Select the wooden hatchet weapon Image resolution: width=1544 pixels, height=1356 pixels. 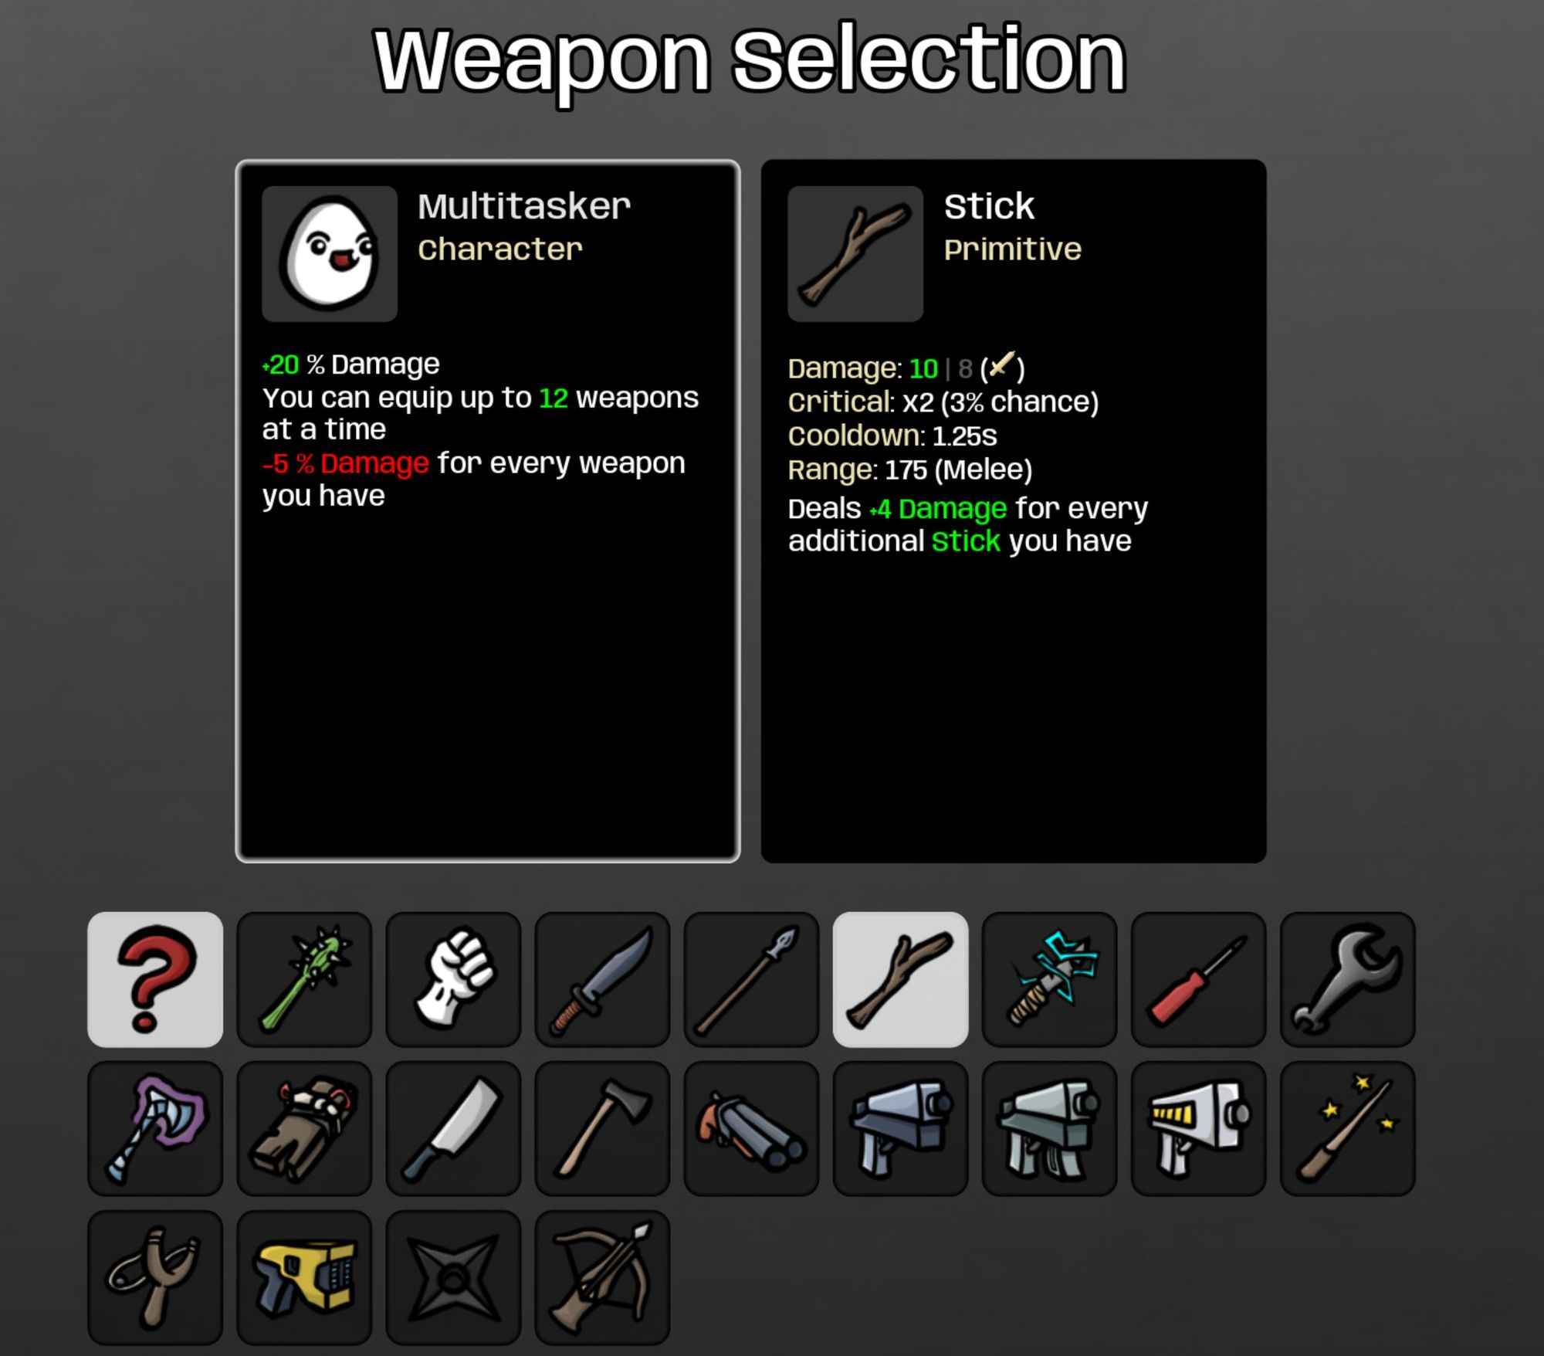point(602,1128)
